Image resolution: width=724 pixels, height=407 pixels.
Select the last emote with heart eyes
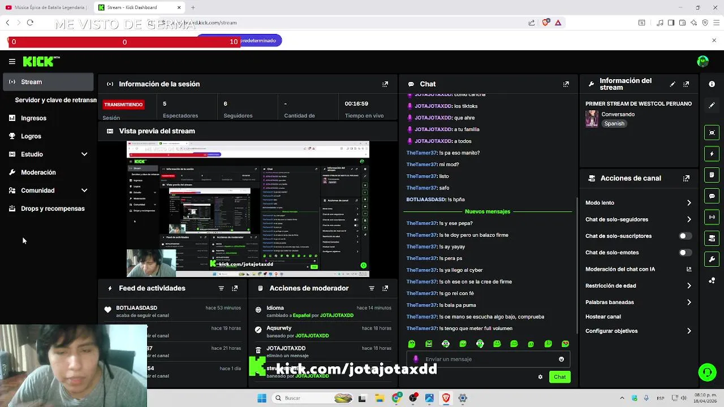(x=565, y=344)
